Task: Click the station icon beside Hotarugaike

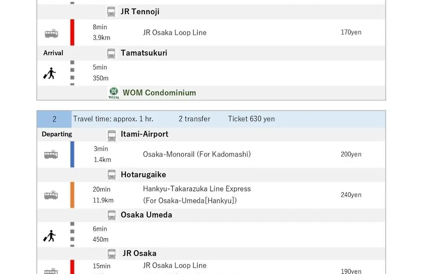Action: click(x=111, y=175)
